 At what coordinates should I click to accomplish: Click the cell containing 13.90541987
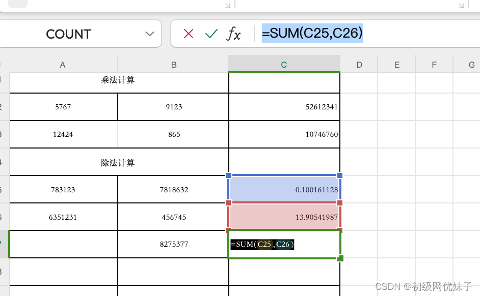pos(284,216)
